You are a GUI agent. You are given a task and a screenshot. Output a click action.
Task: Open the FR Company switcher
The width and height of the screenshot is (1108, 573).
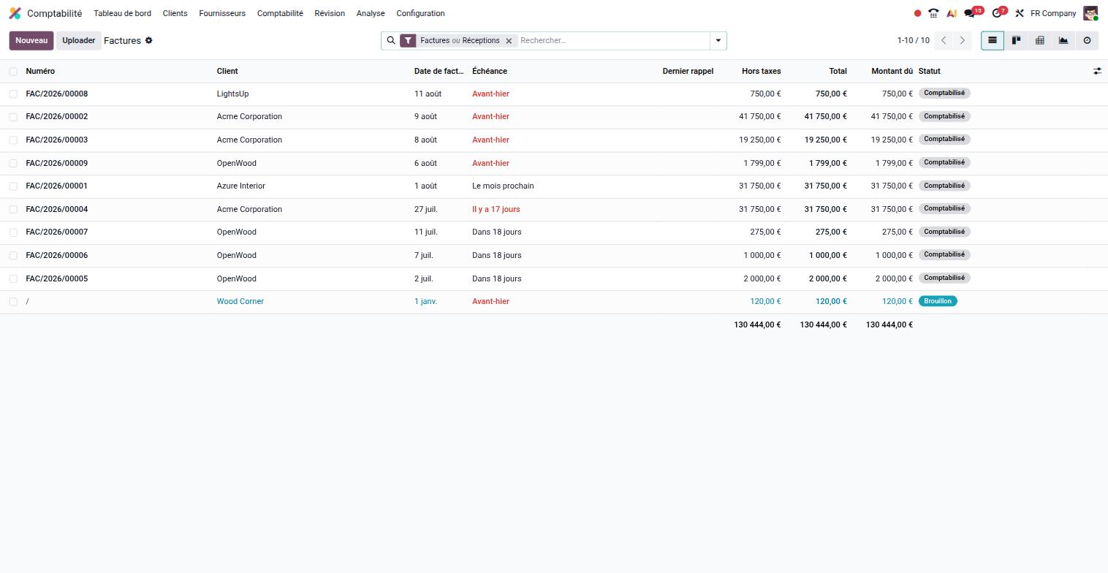pyautogui.click(x=1053, y=13)
